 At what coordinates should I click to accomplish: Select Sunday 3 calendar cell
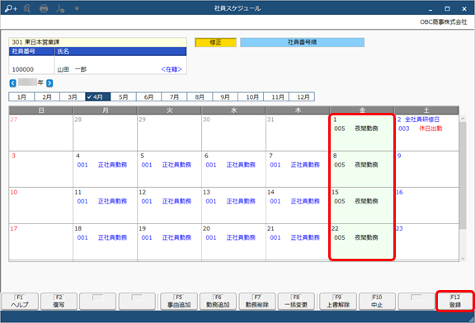click(x=41, y=169)
